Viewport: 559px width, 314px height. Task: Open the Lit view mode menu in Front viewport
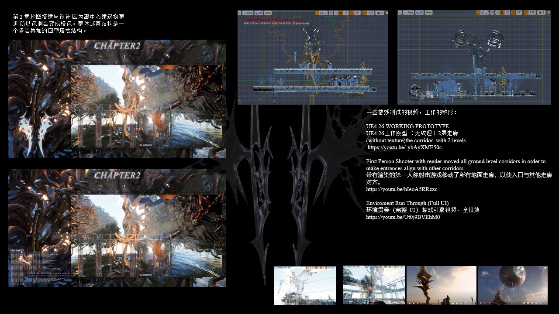[259, 13]
